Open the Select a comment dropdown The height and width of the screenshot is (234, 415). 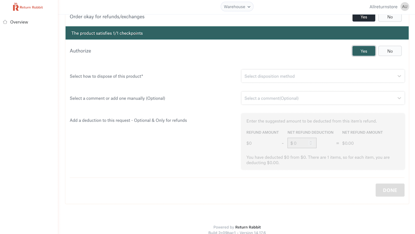click(x=323, y=98)
